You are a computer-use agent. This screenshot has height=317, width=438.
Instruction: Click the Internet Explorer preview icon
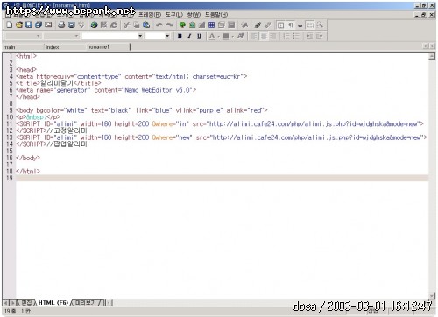point(114,25)
